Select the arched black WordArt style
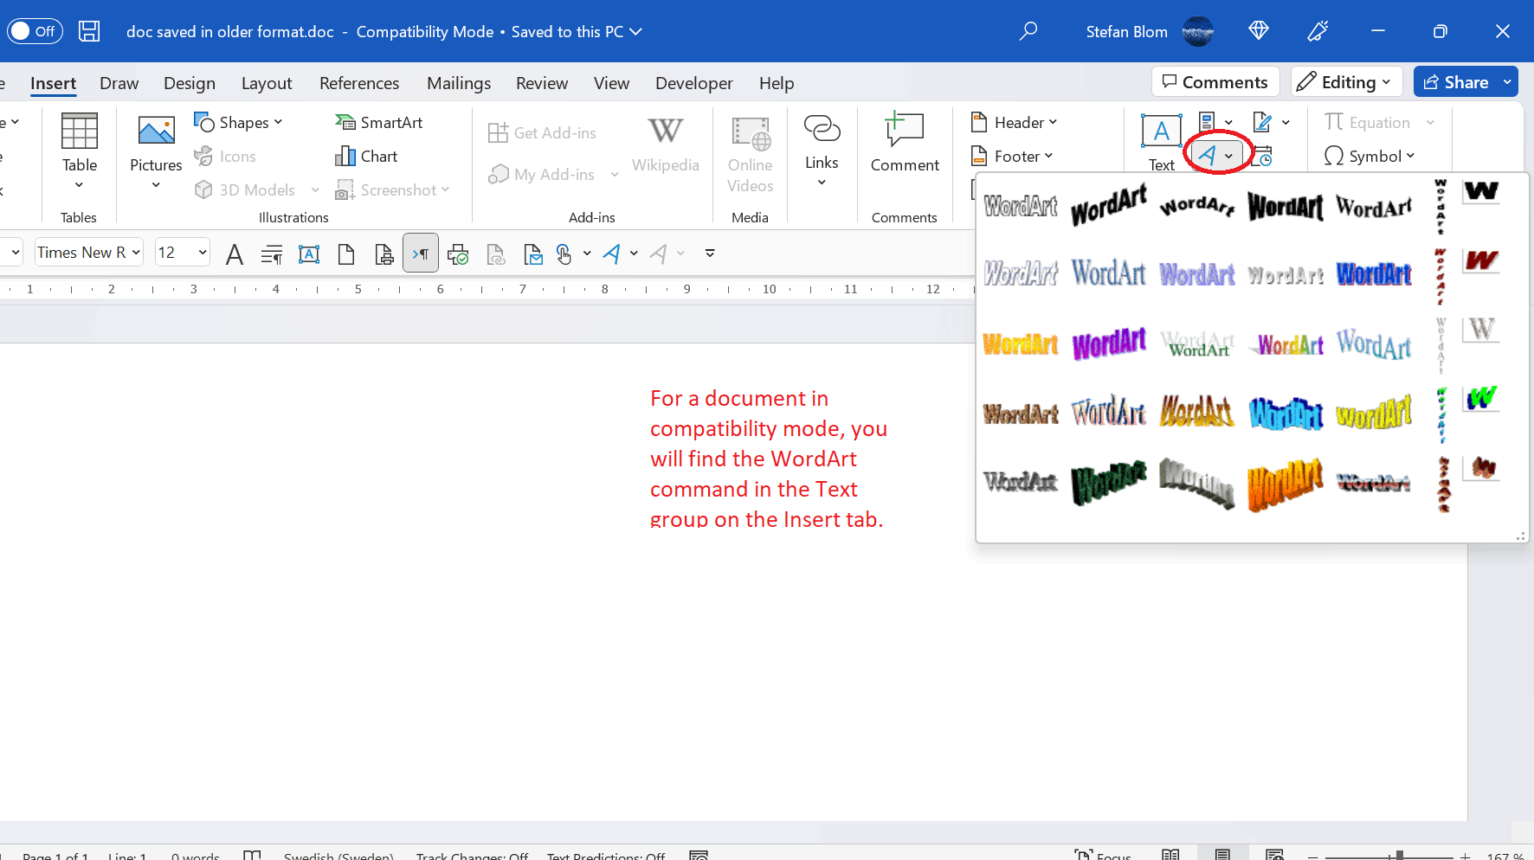1534x860 pixels. click(x=1197, y=206)
